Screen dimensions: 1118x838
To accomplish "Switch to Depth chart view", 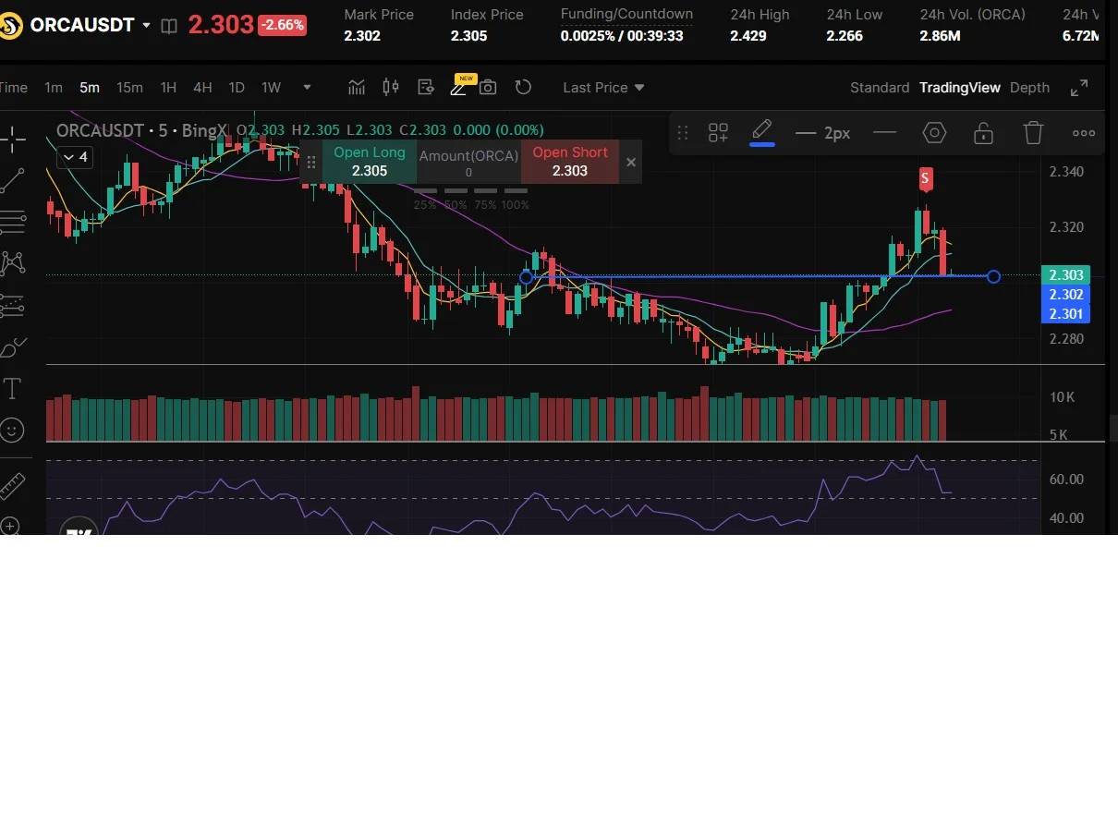I will point(1029,88).
